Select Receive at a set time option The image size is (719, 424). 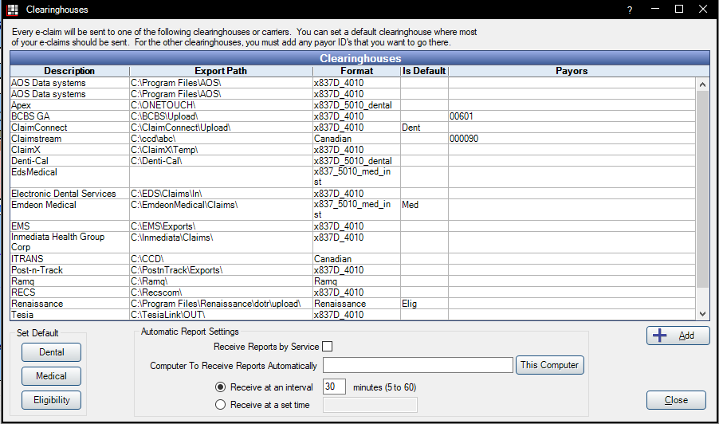[x=221, y=405]
